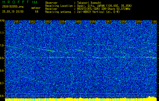Image resolution: width=159 pixels, height=101 pixels.
Task: Click the 2054 time marker
Action: [x=63, y=22]
